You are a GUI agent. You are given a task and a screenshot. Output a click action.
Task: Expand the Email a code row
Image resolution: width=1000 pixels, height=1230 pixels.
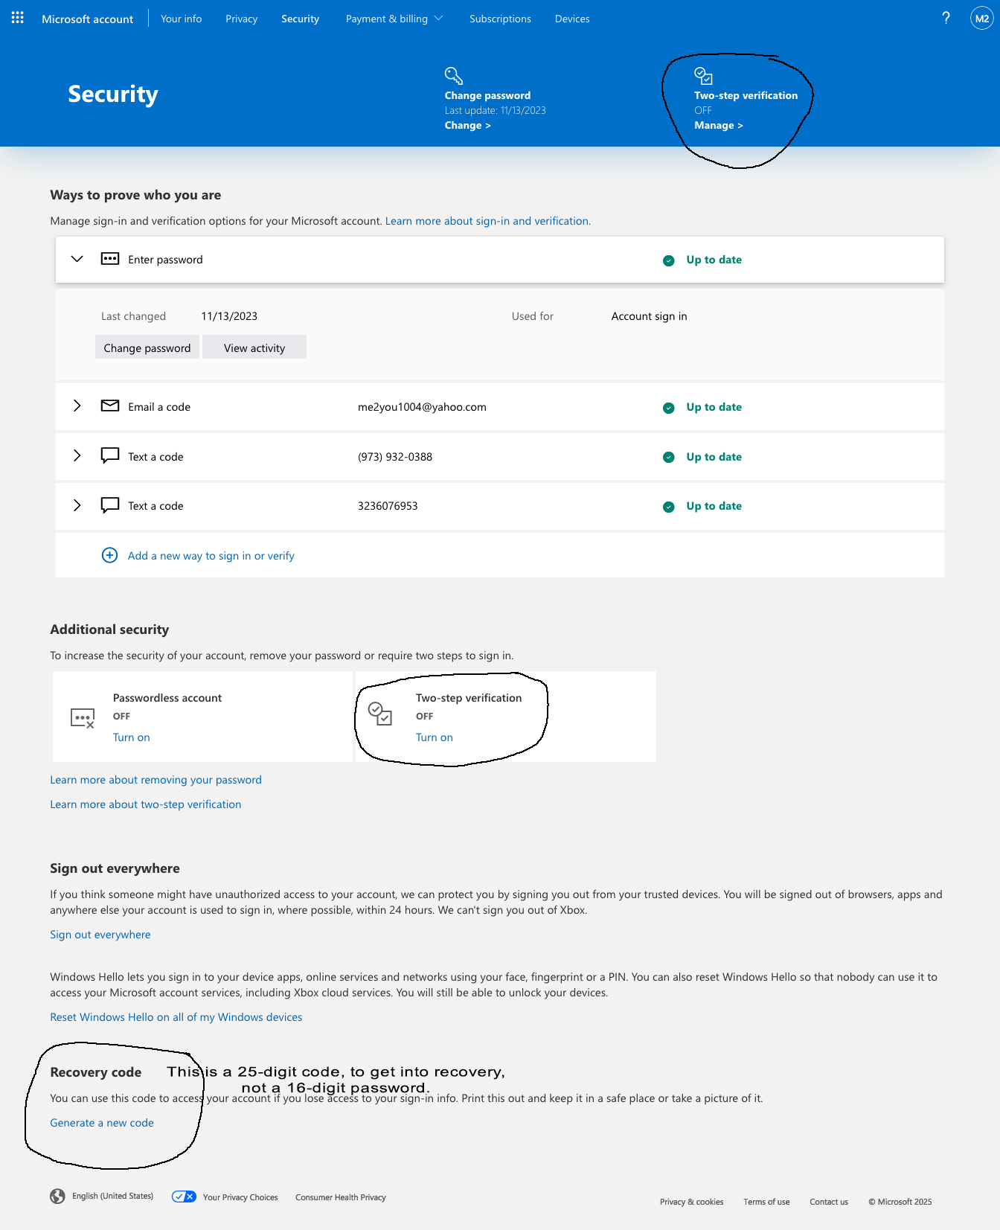click(77, 406)
